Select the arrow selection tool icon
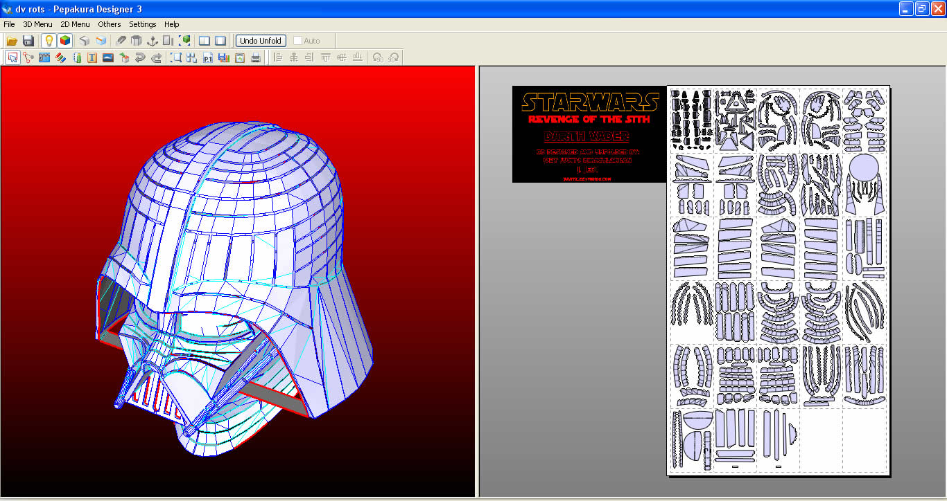The height and width of the screenshot is (501, 947). [12, 57]
